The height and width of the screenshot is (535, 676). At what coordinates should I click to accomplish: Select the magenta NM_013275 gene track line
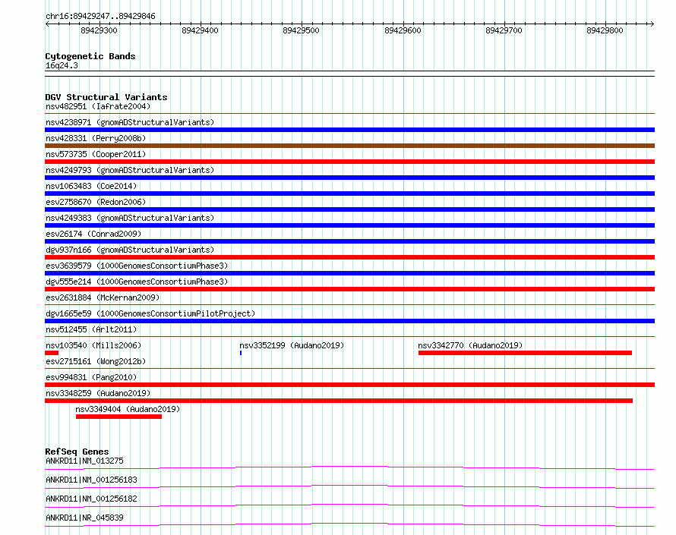[x=349, y=467]
